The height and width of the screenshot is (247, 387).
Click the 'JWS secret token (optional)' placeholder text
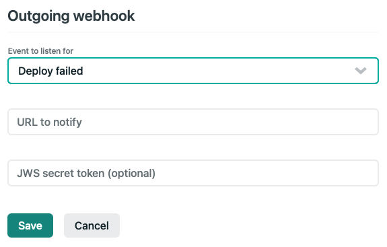coord(86,173)
